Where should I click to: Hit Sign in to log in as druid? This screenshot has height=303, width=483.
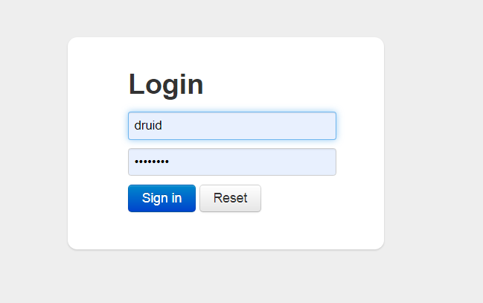coord(161,198)
